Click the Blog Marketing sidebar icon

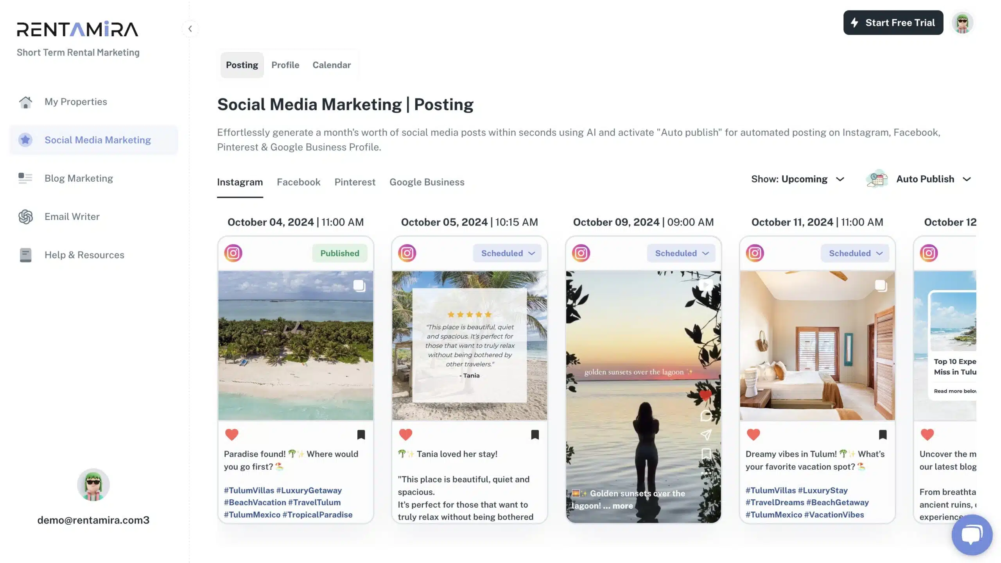[25, 179]
